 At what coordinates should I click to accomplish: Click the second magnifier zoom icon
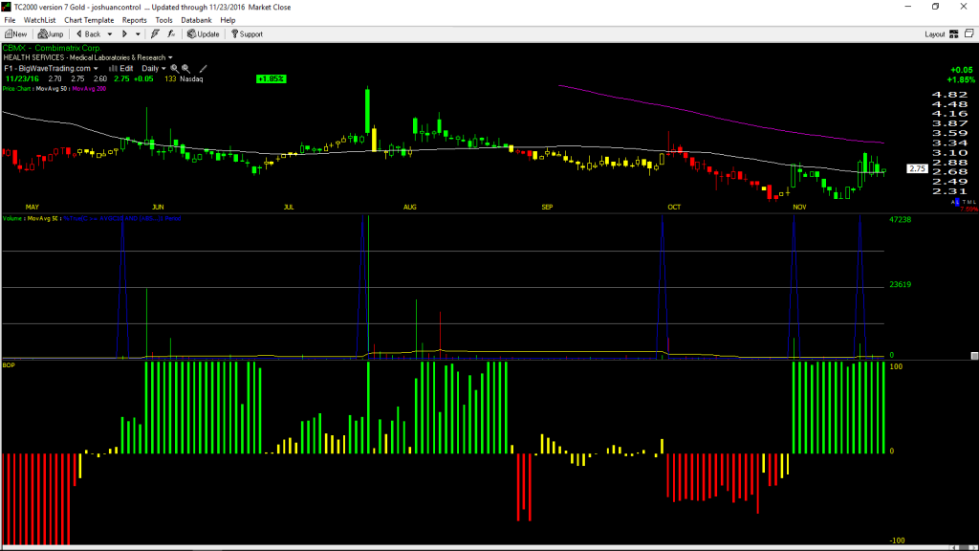(x=186, y=69)
